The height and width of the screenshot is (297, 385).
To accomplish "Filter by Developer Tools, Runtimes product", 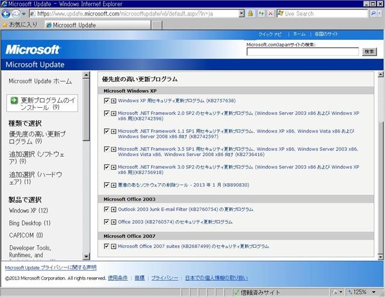I will pyautogui.click(x=30, y=251).
